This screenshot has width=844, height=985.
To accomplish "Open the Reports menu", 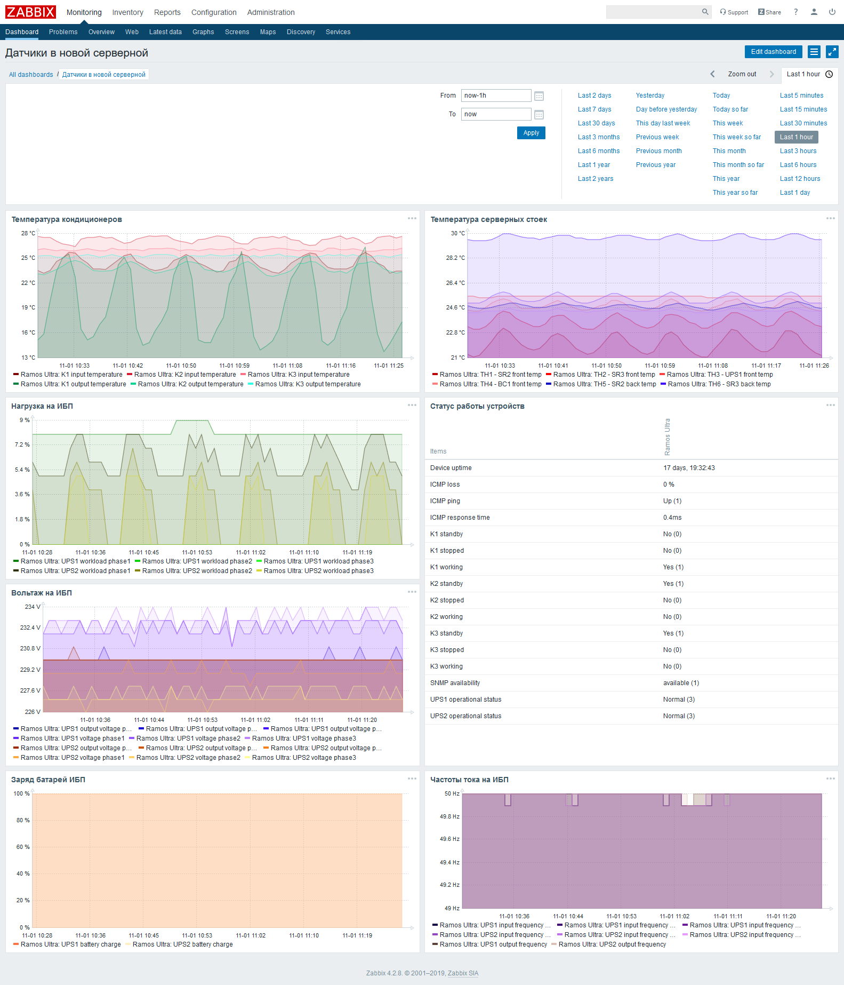I will [x=167, y=12].
